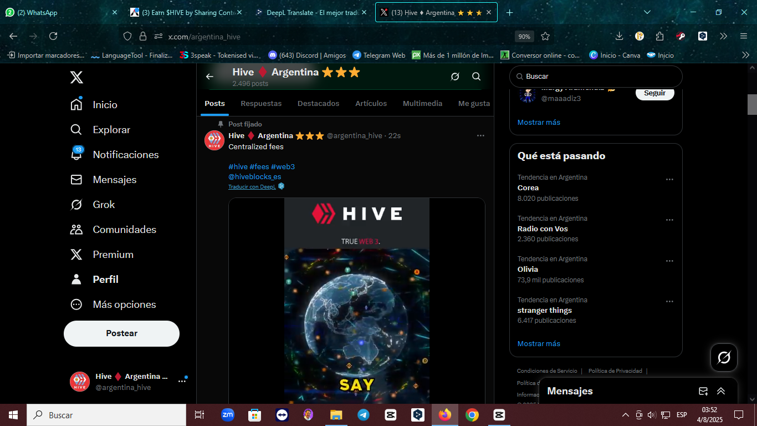The image size is (757, 426).
Task: Click Mostrar más under who to follow
Action: (x=539, y=122)
